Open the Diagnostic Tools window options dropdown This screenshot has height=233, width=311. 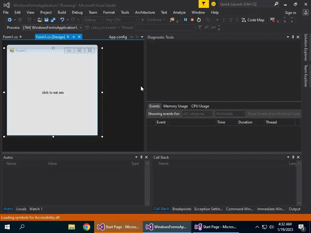[288, 37]
